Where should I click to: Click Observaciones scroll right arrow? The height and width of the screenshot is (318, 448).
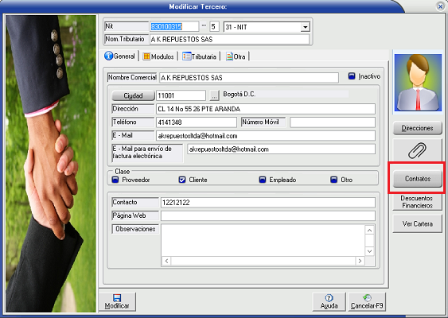[360, 261]
